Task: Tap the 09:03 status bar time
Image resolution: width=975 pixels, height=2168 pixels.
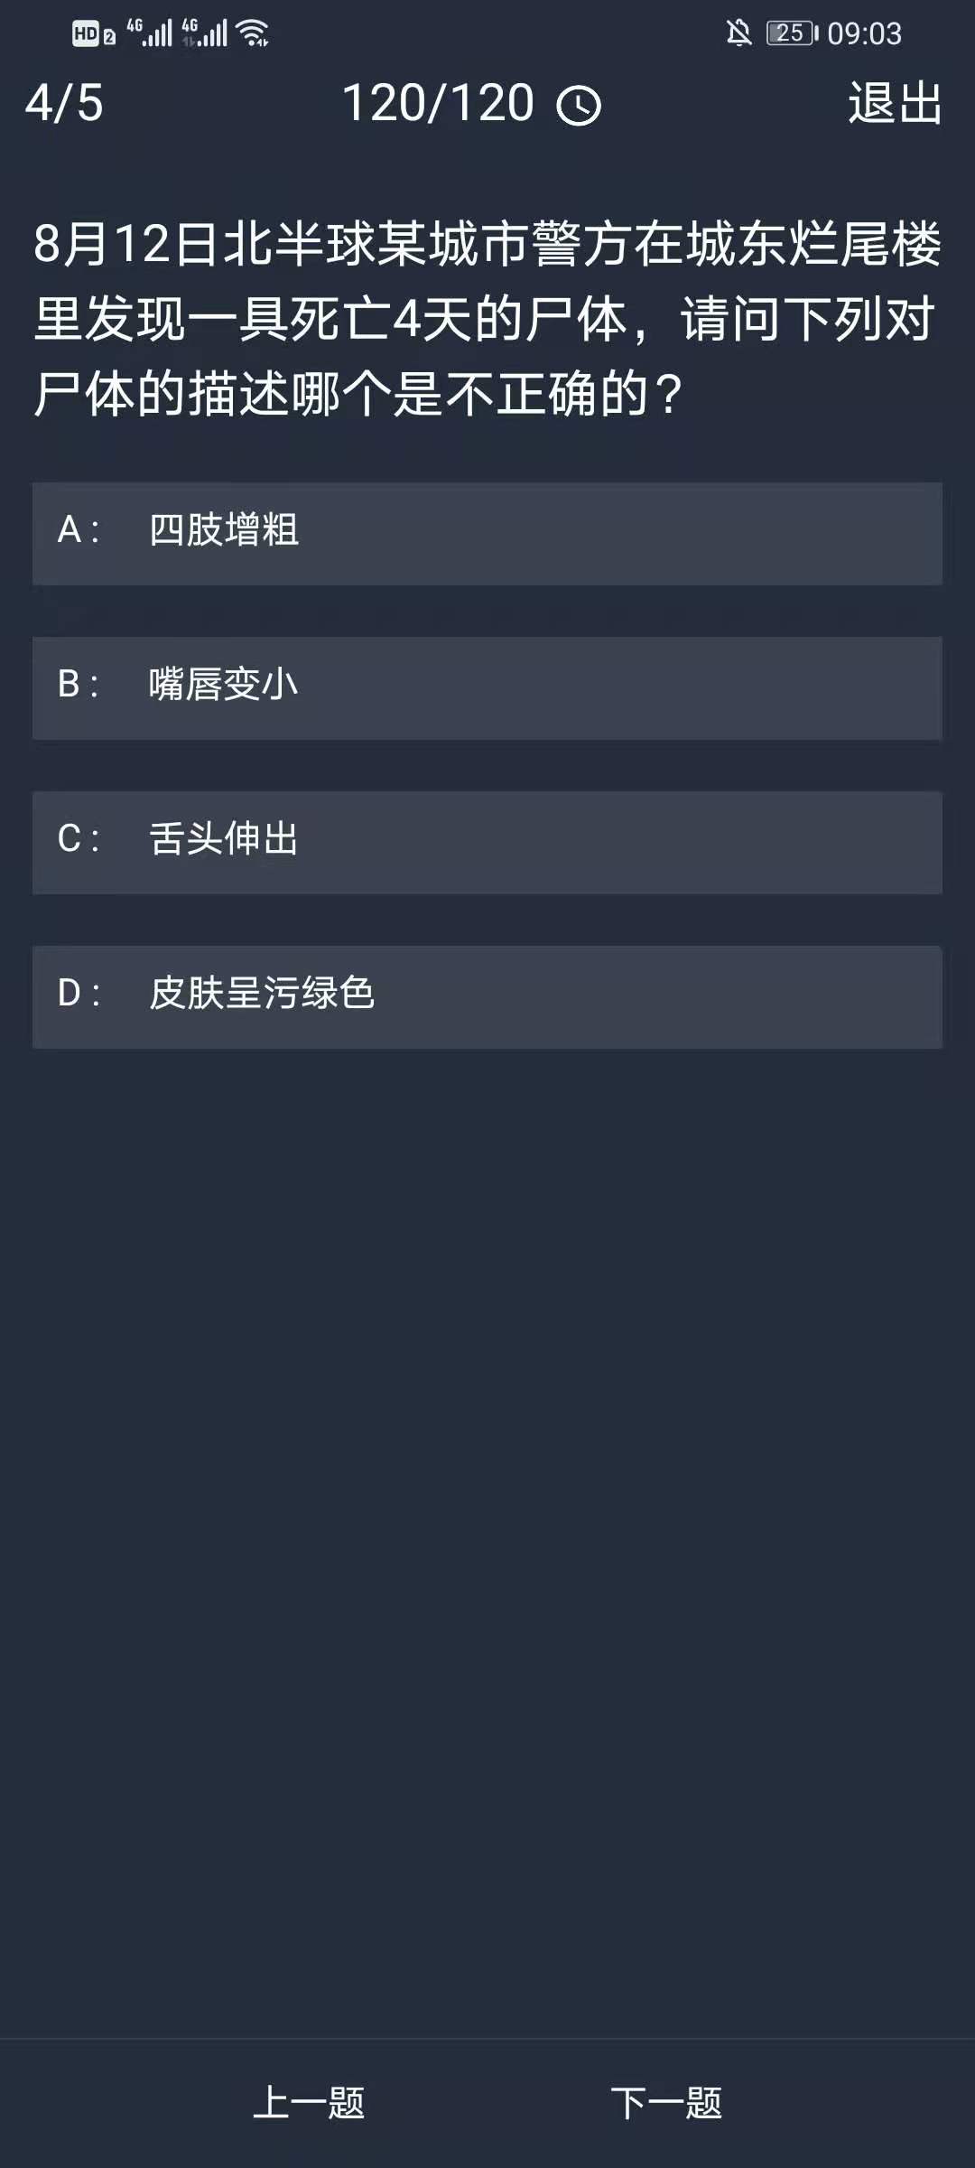Action: click(864, 34)
